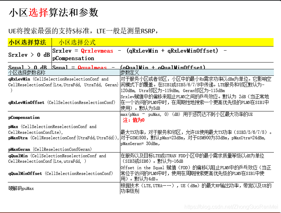Viewport: 281px width, 213px height.
Task: Select bold parameter name qRxLevMin
Action: click(x=19, y=79)
